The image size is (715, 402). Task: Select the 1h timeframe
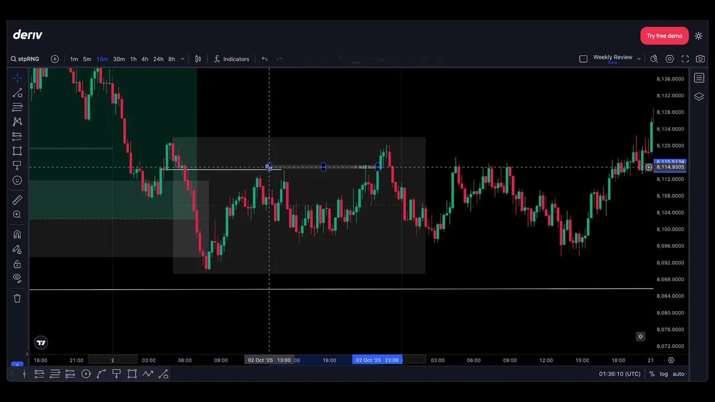(x=134, y=59)
